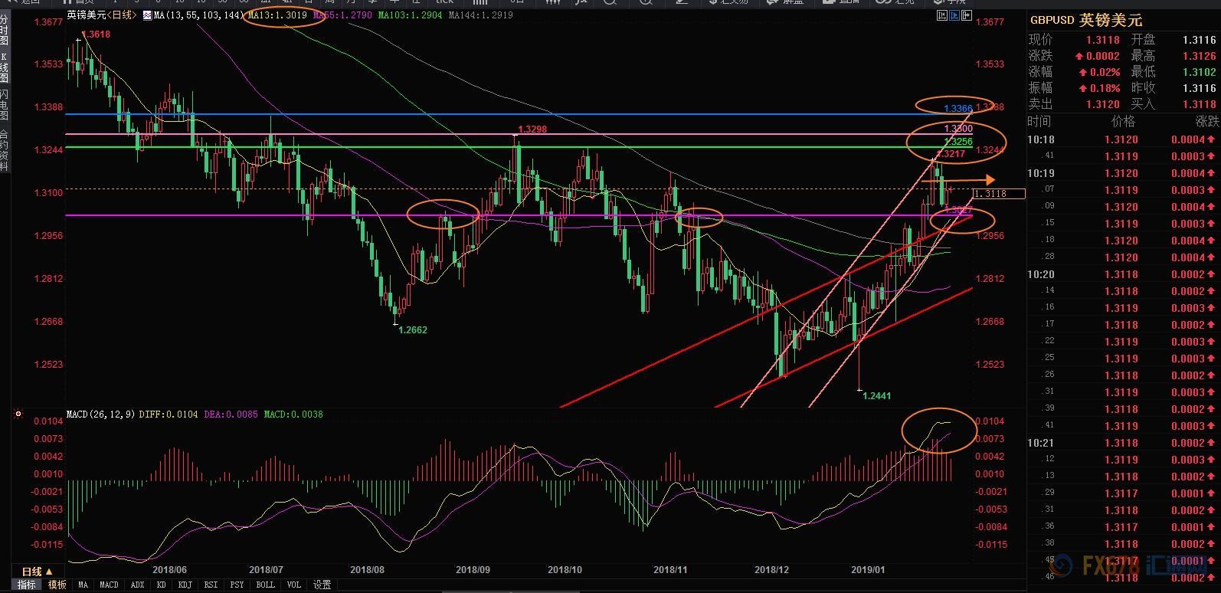The image size is (1221, 593).
Task: Click the 现价 value 1.3118
Action: (x=1102, y=40)
